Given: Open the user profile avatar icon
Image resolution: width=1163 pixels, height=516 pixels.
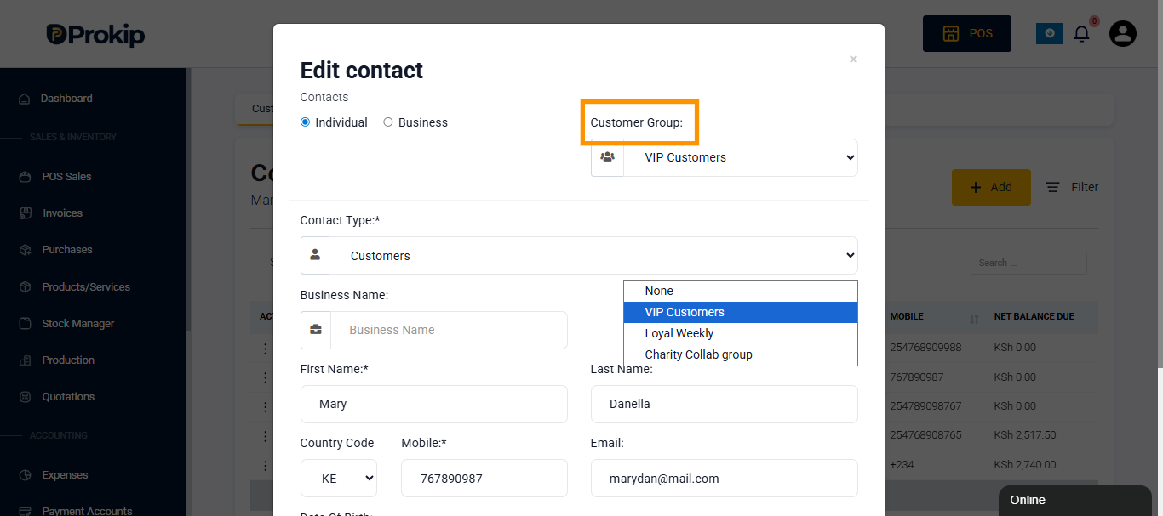Looking at the screenshot, I should click(1123, 34).
